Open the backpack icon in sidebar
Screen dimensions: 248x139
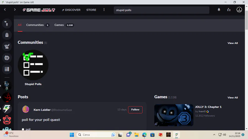(7, 35)
